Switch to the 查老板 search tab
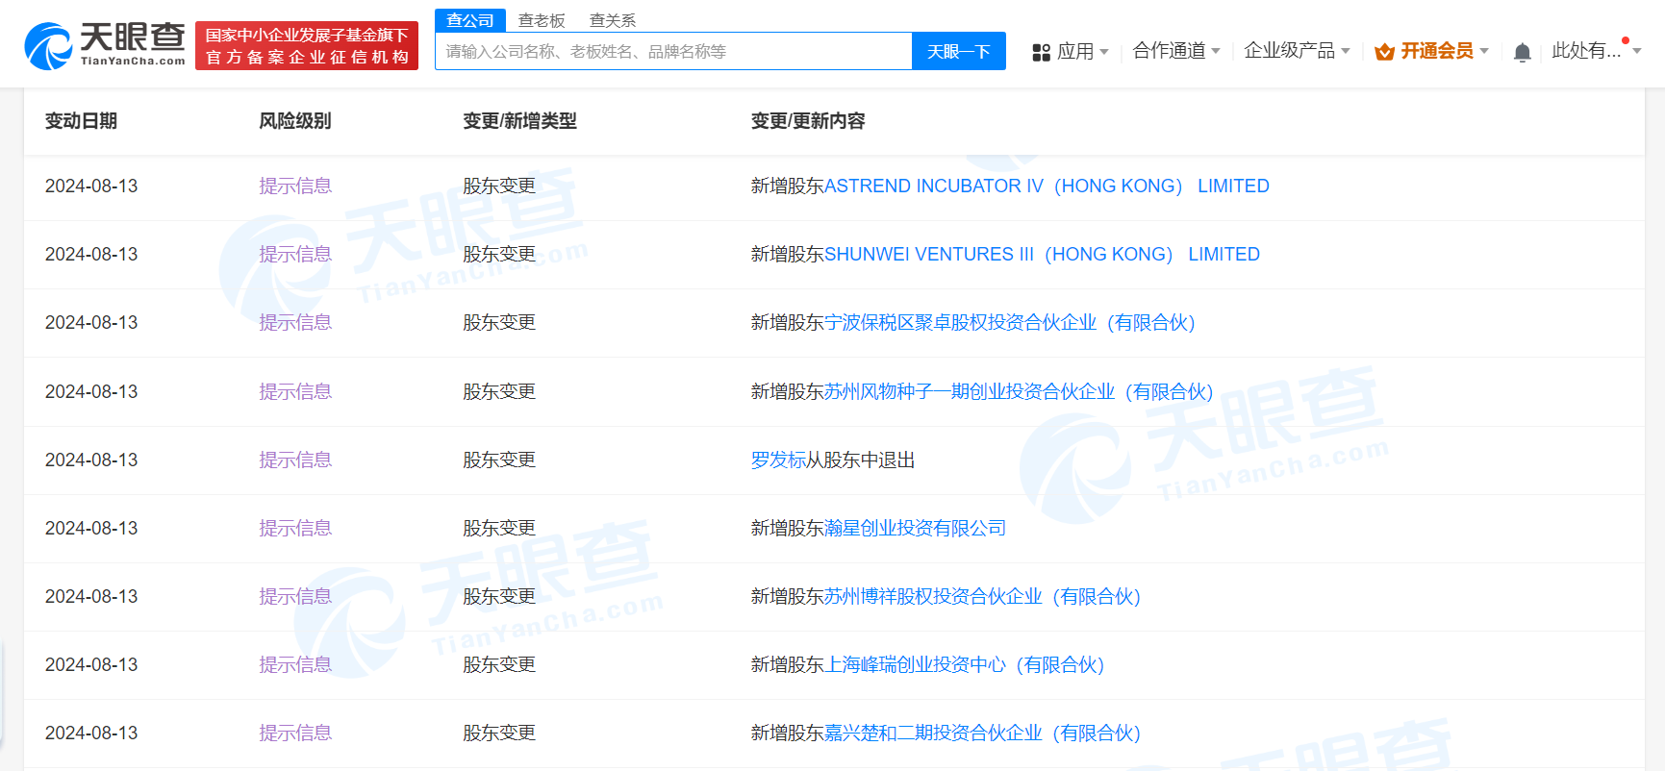This screenshot has height=771, width=1665. pos(542,20)
